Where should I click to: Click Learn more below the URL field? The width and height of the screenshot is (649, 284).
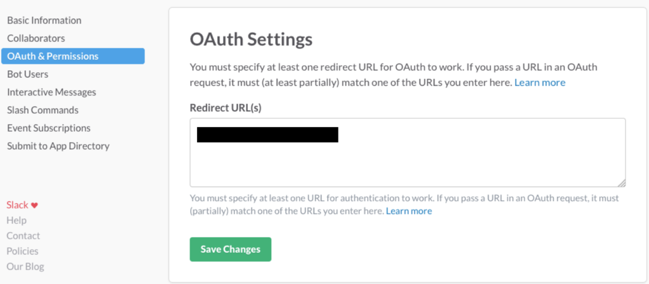[409, 211]
